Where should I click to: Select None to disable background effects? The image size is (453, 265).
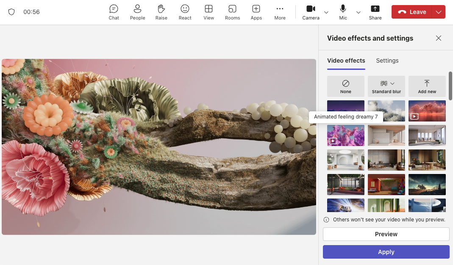(x=346, y=86)
